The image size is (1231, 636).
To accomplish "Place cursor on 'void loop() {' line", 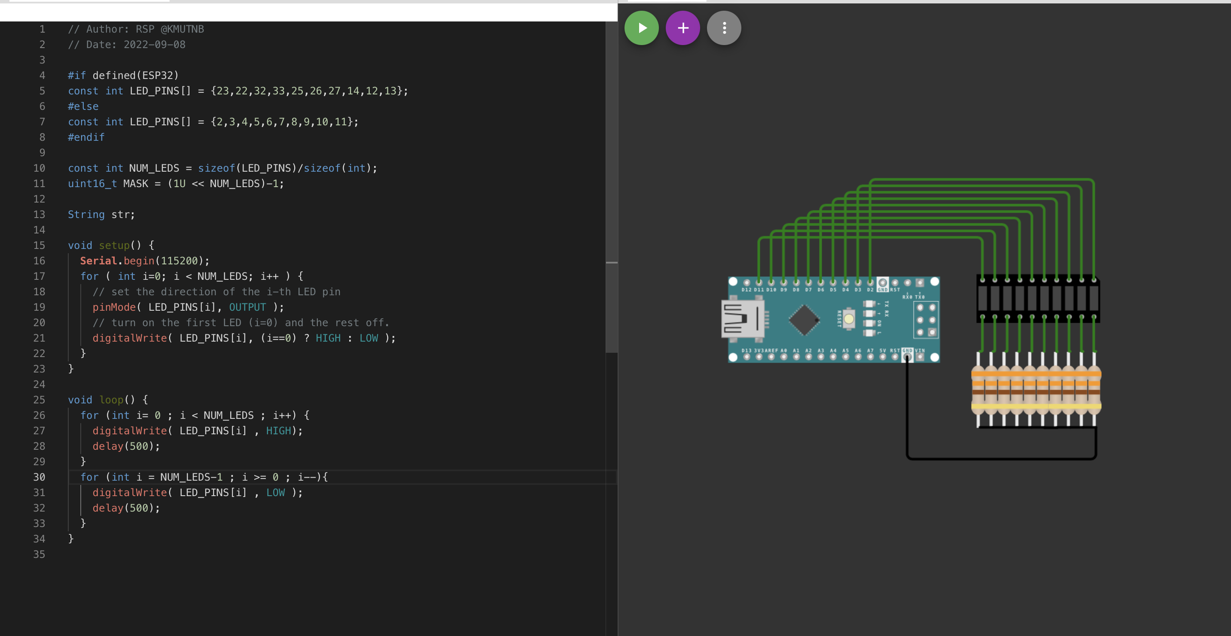I will pyautogui.click(x=108, y=400).
